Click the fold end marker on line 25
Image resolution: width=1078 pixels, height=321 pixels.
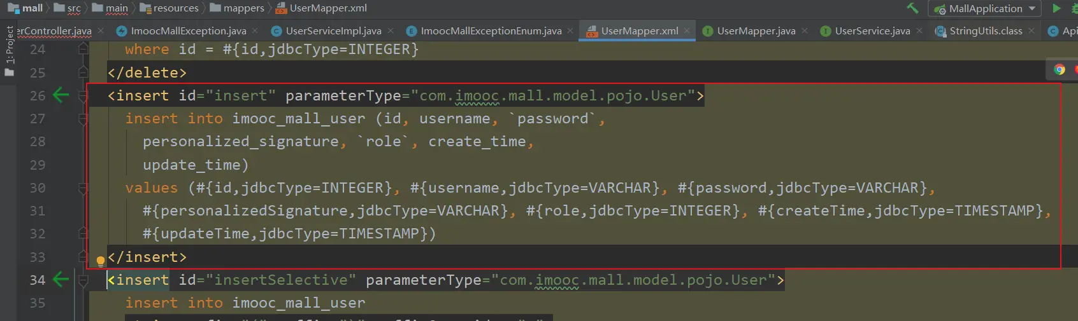pos(83,72)
